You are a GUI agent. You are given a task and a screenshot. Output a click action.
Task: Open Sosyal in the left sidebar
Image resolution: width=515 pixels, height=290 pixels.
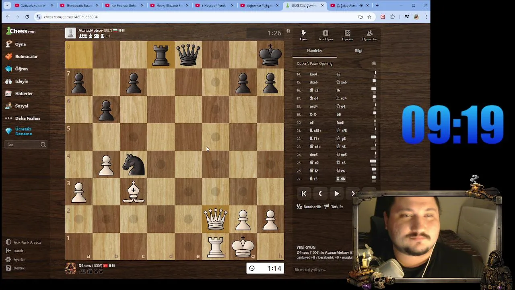(x=17, y=106)
